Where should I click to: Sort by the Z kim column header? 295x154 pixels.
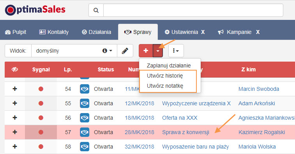click(248, 69)
